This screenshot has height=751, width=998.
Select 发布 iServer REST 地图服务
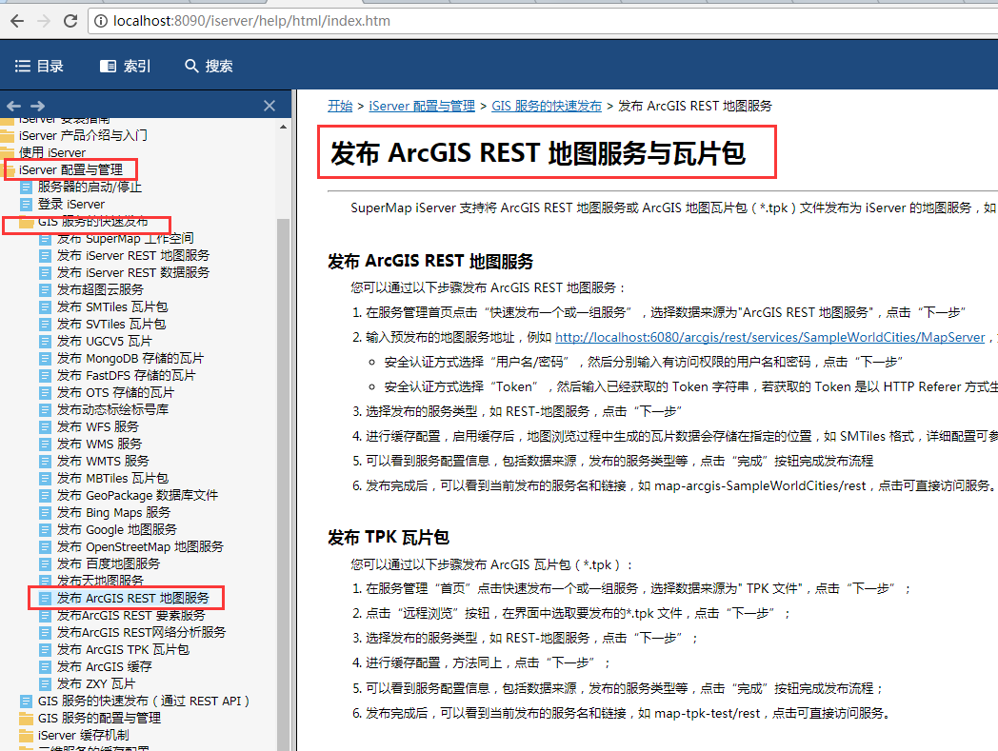point(133,256)
